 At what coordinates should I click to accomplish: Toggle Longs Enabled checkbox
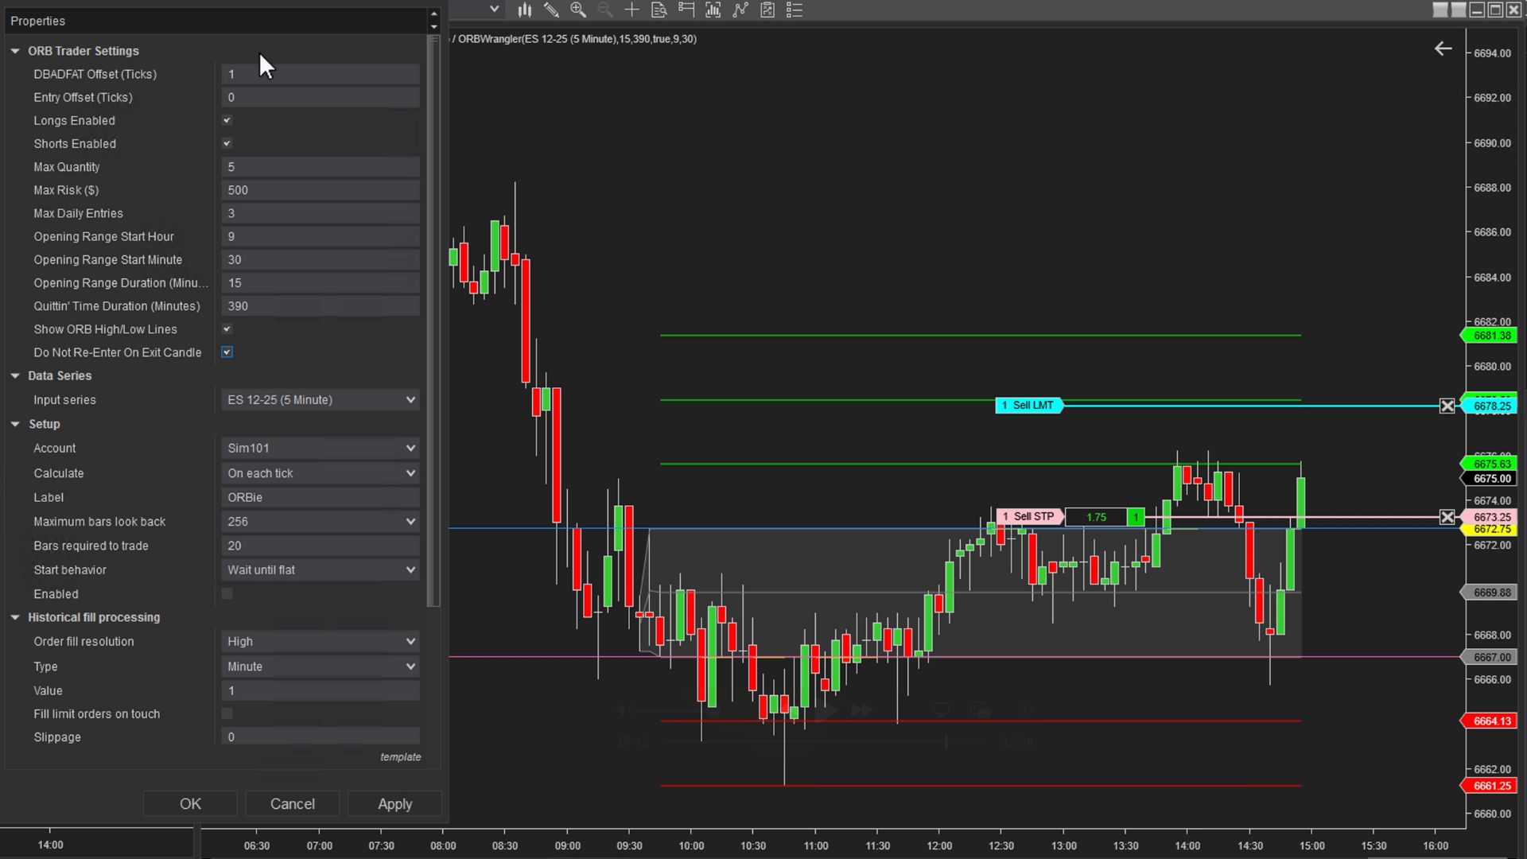227,121
